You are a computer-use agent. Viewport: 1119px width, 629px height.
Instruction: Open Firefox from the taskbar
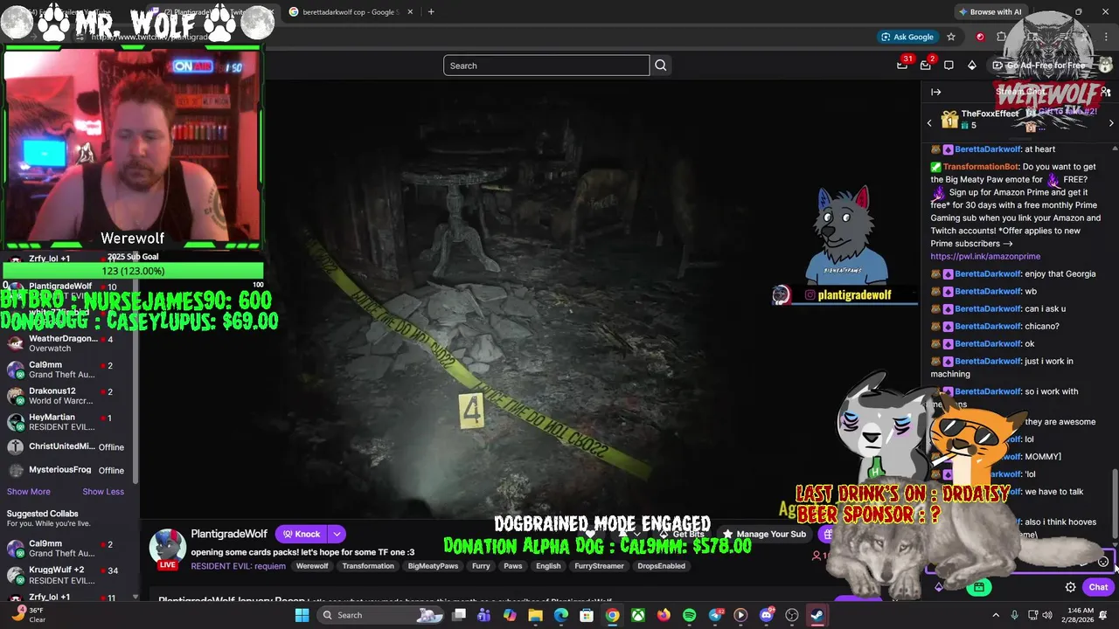[x=664, y=615]
